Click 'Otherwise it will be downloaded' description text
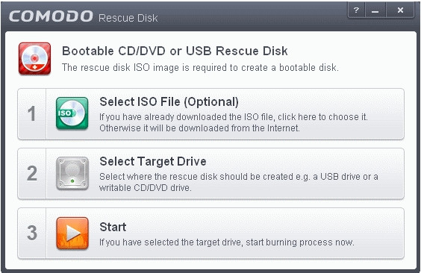Viewport: 421px width, 273px height. click(x=199, y=128)
